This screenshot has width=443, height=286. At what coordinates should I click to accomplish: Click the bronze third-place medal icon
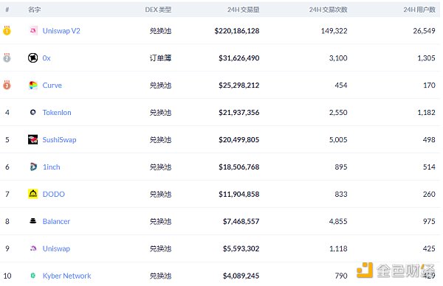[x=7, y=85]
